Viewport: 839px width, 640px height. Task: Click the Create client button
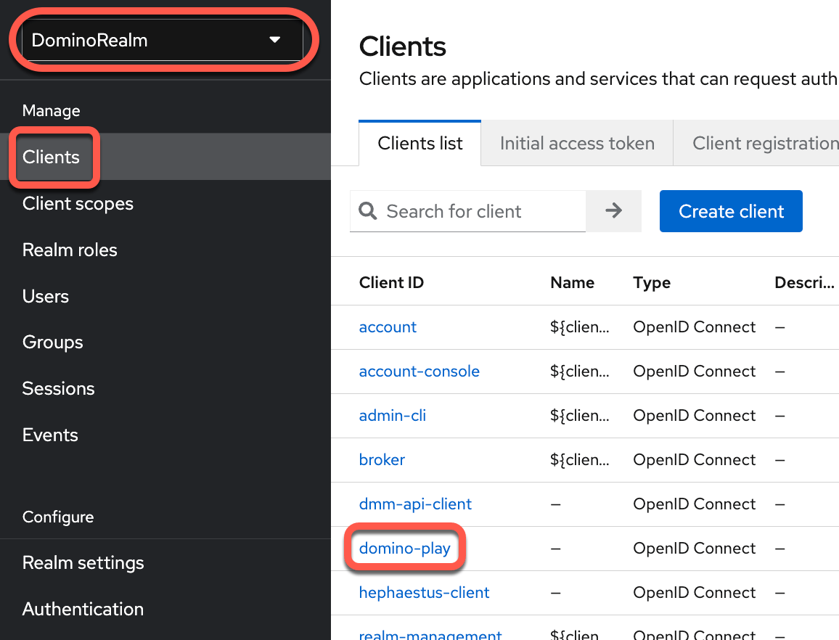tap(731, 211)
